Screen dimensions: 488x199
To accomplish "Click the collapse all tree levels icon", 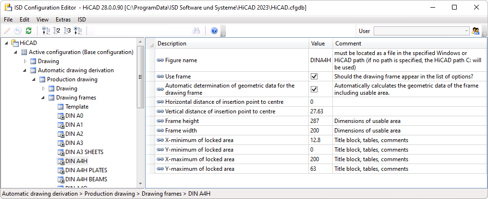I will pos(46,31).
